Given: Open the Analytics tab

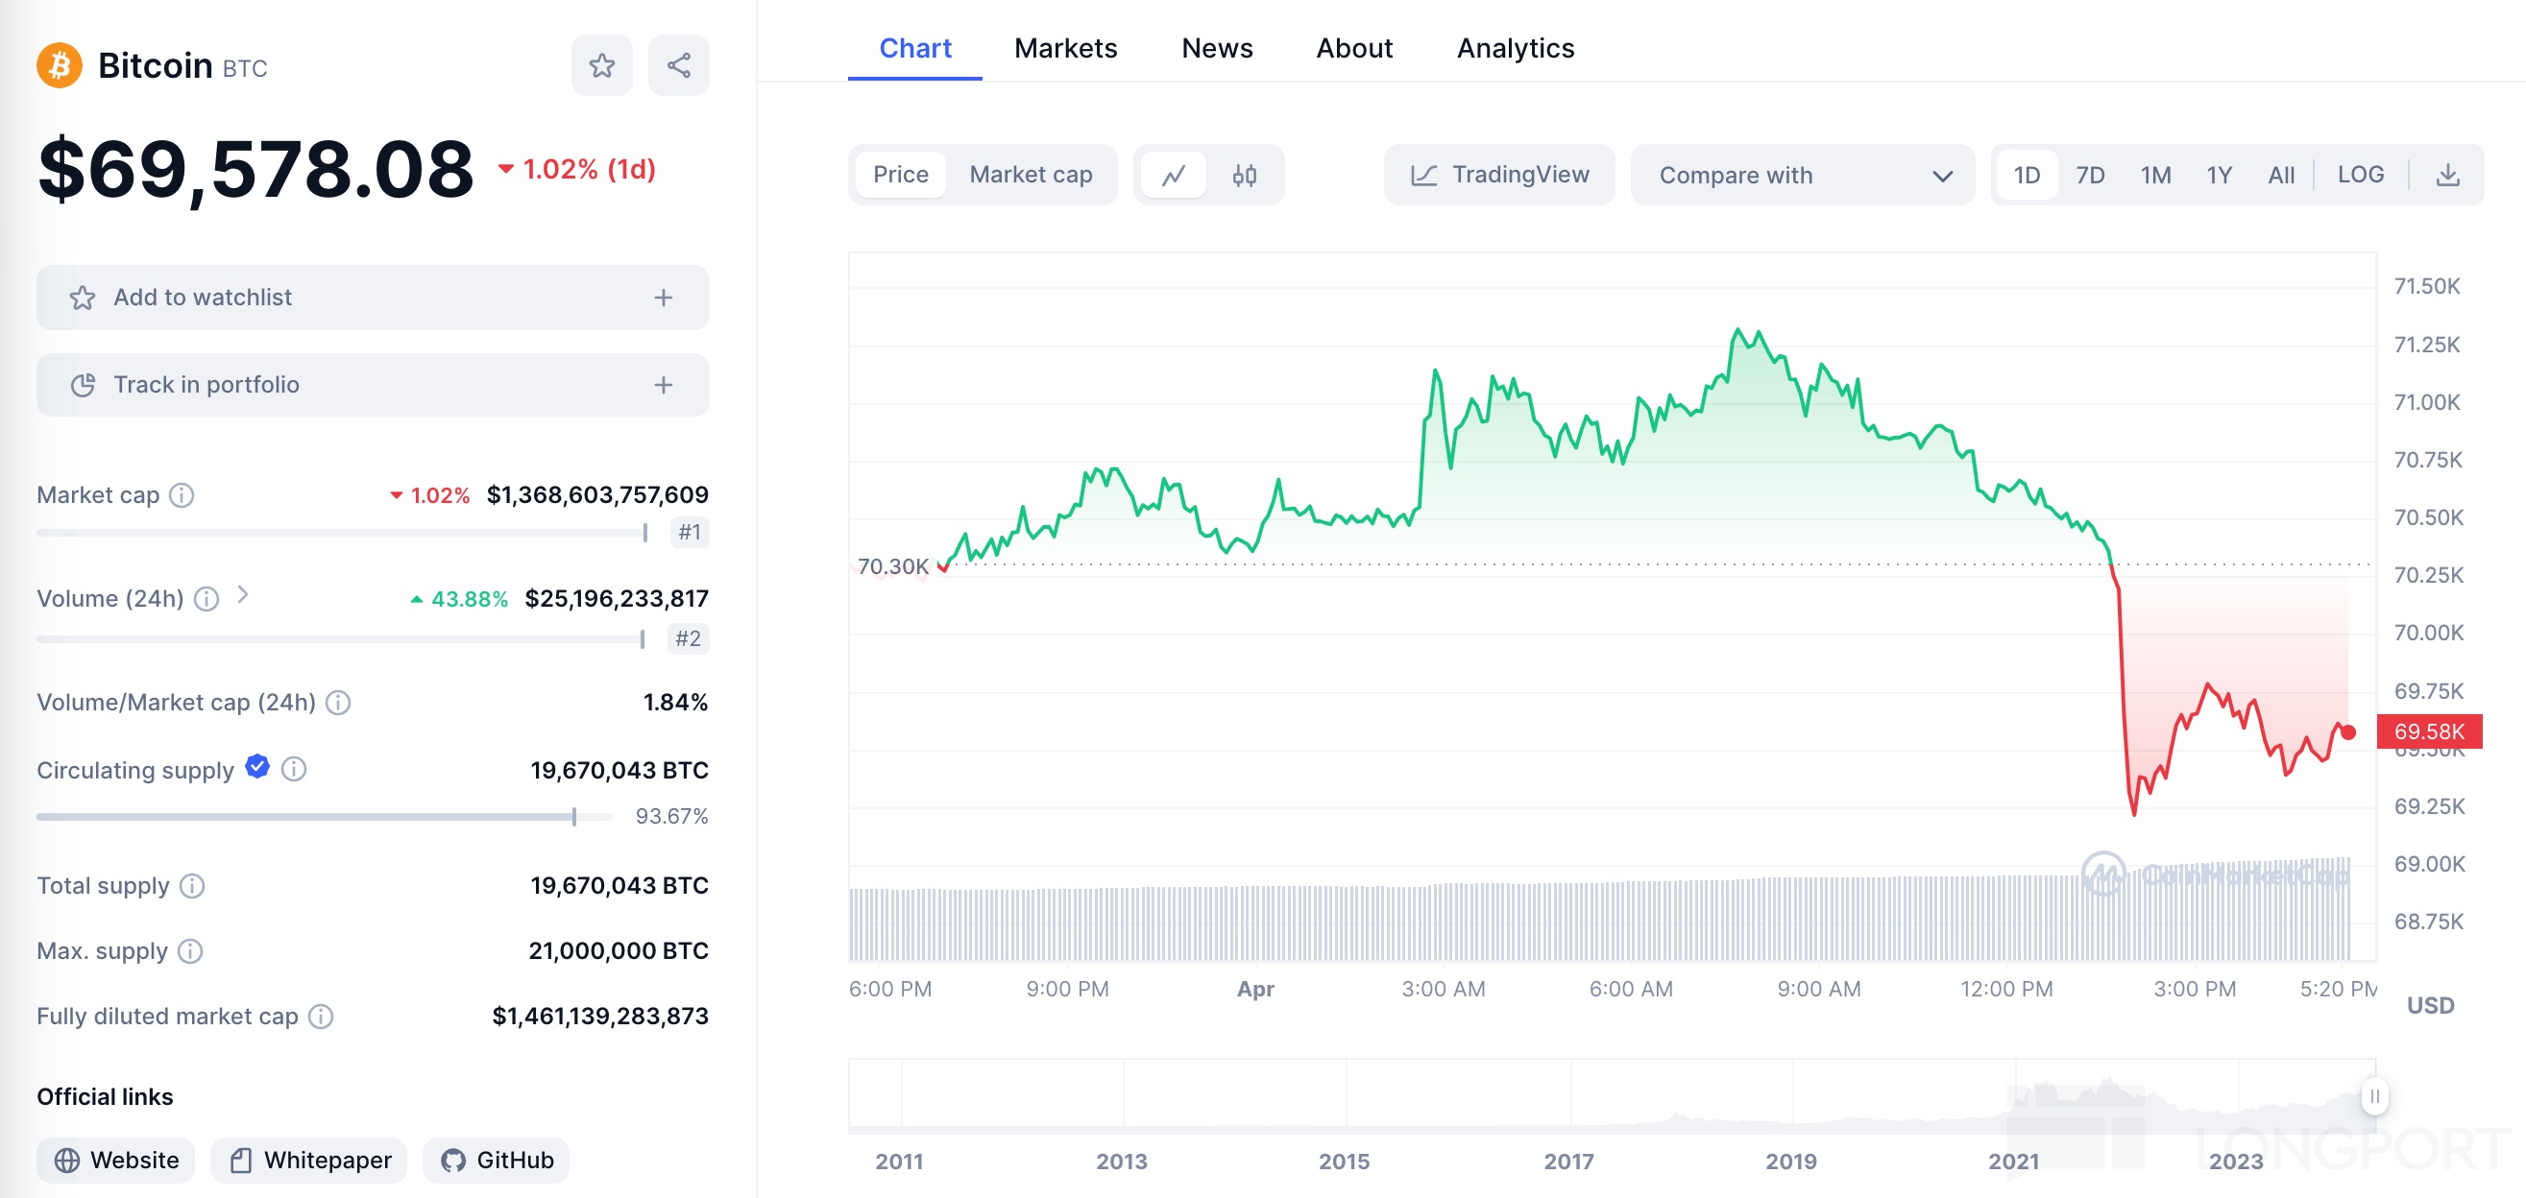Looking at the screenshot, I should coord(1515,48).
